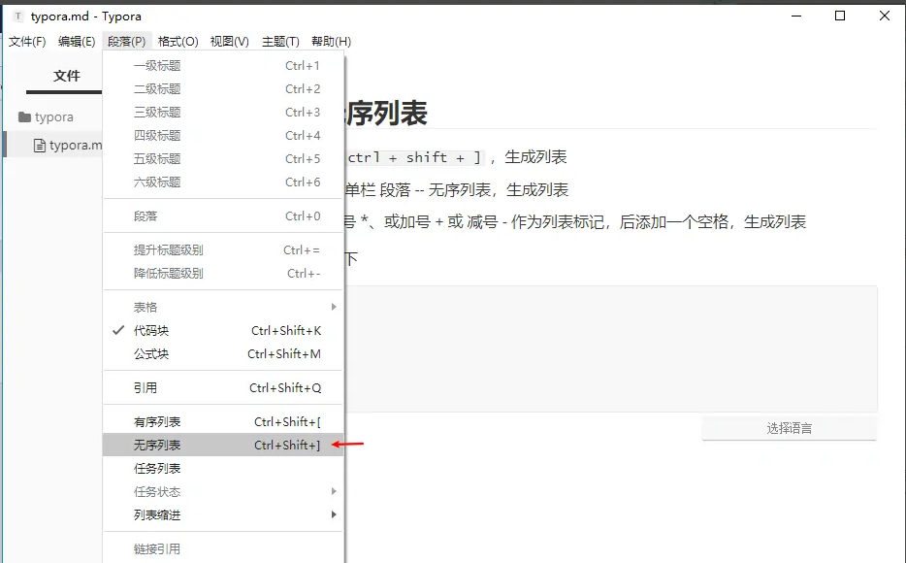Choose 无序列表 unordered list entry

coord(223,446)
